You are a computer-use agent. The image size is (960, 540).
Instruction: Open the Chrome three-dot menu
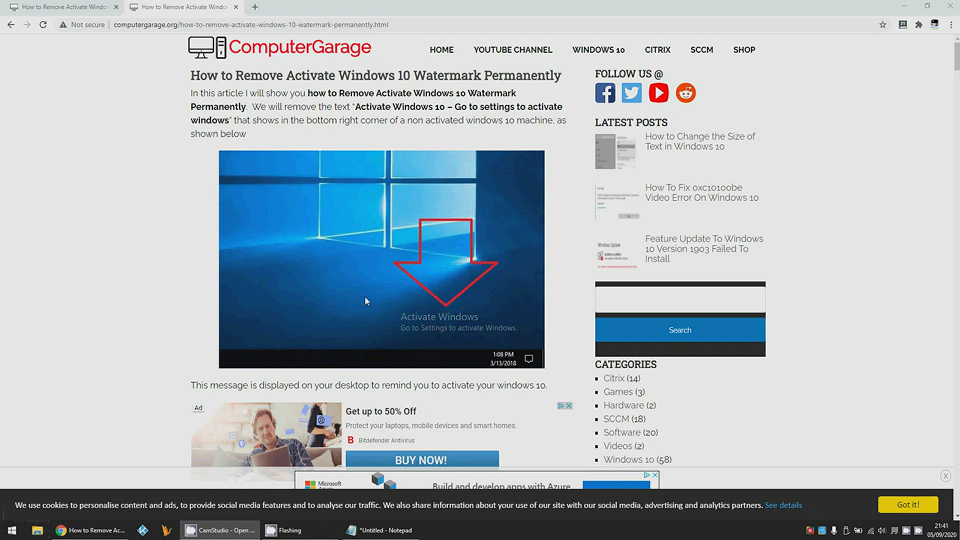(951, 24)
